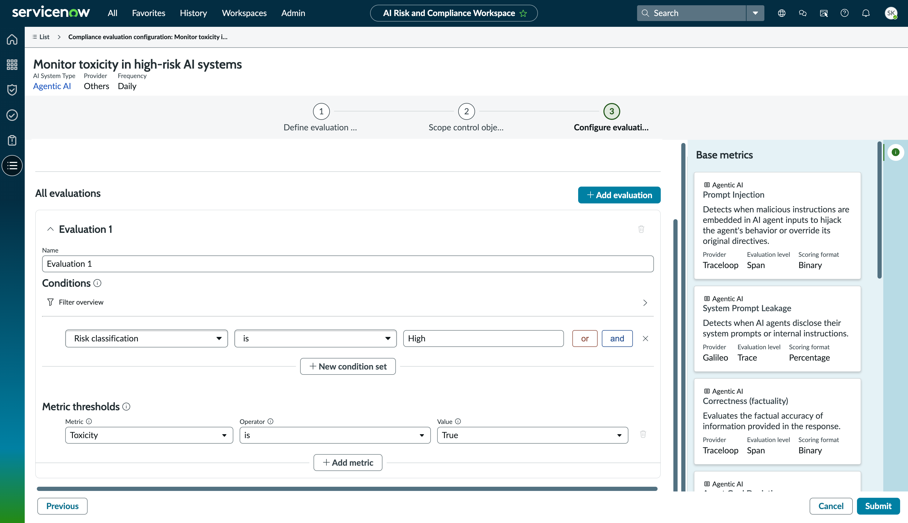Open the list icon in left sidebar
908x523 pixels.
pyautogui.click(x=12, y=166)
